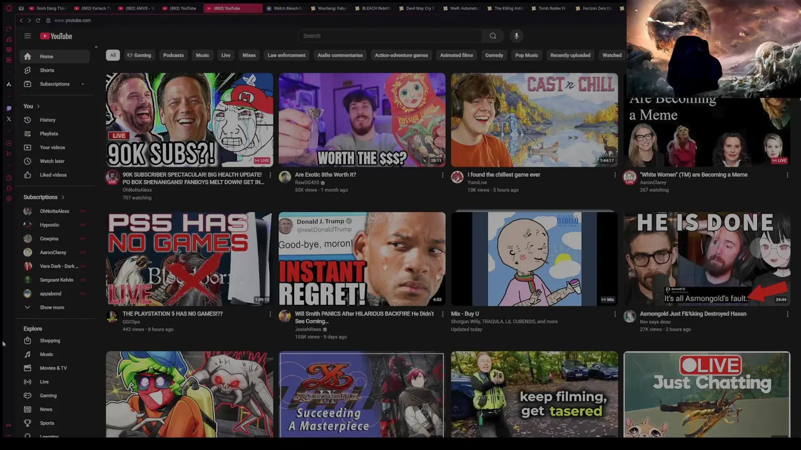The height and width of the screenshot is (450, 801).
Task: Start voice search with microphone icon
Action: pos(516,36)
